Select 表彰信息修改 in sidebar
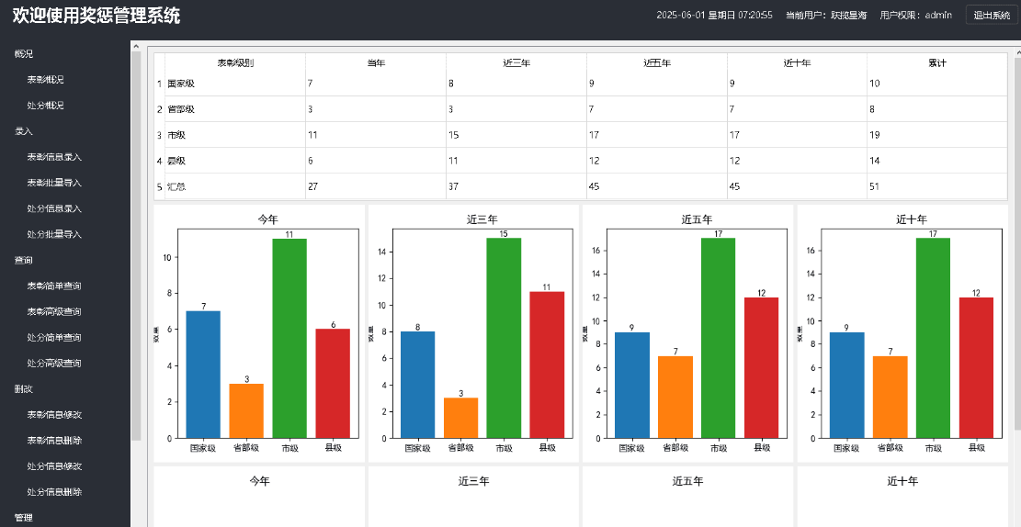Viewport: 1021px width, 527px height. tap(54, 414)
